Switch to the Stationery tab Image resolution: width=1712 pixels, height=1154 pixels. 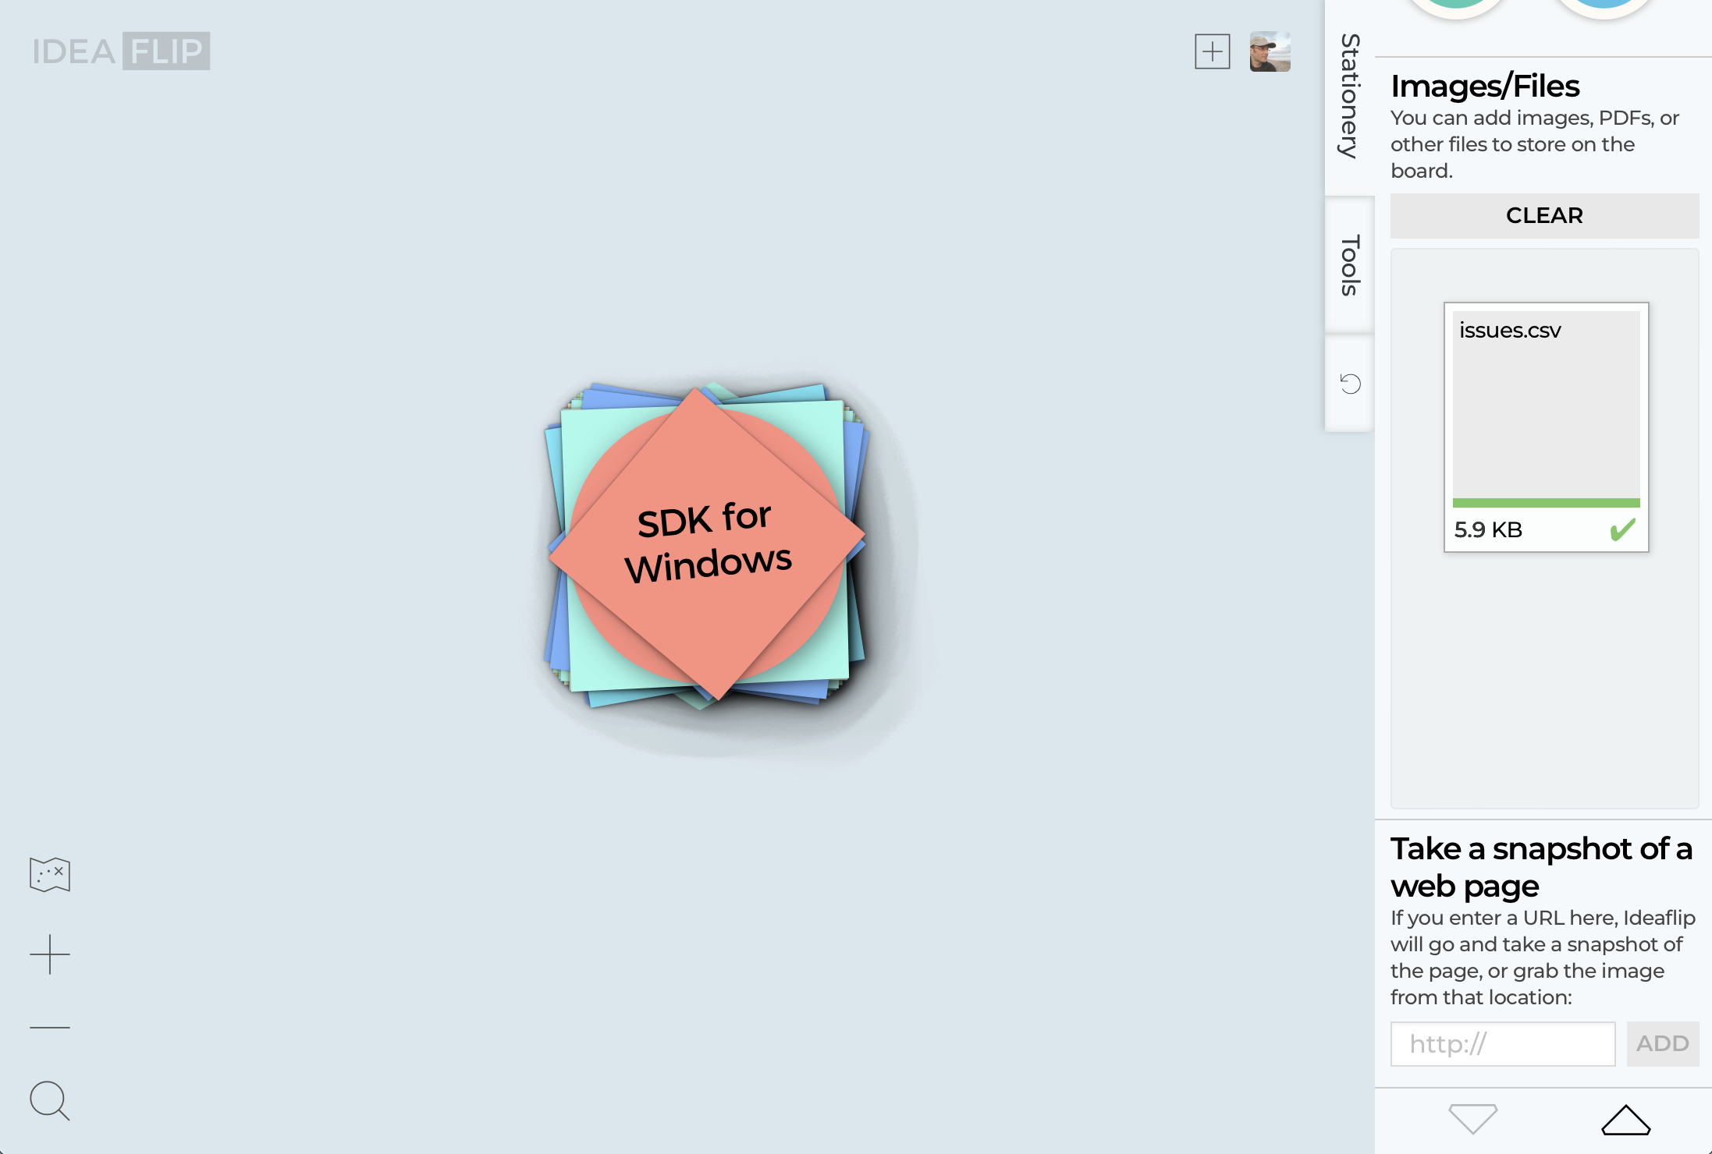[x=1350, y=96]
